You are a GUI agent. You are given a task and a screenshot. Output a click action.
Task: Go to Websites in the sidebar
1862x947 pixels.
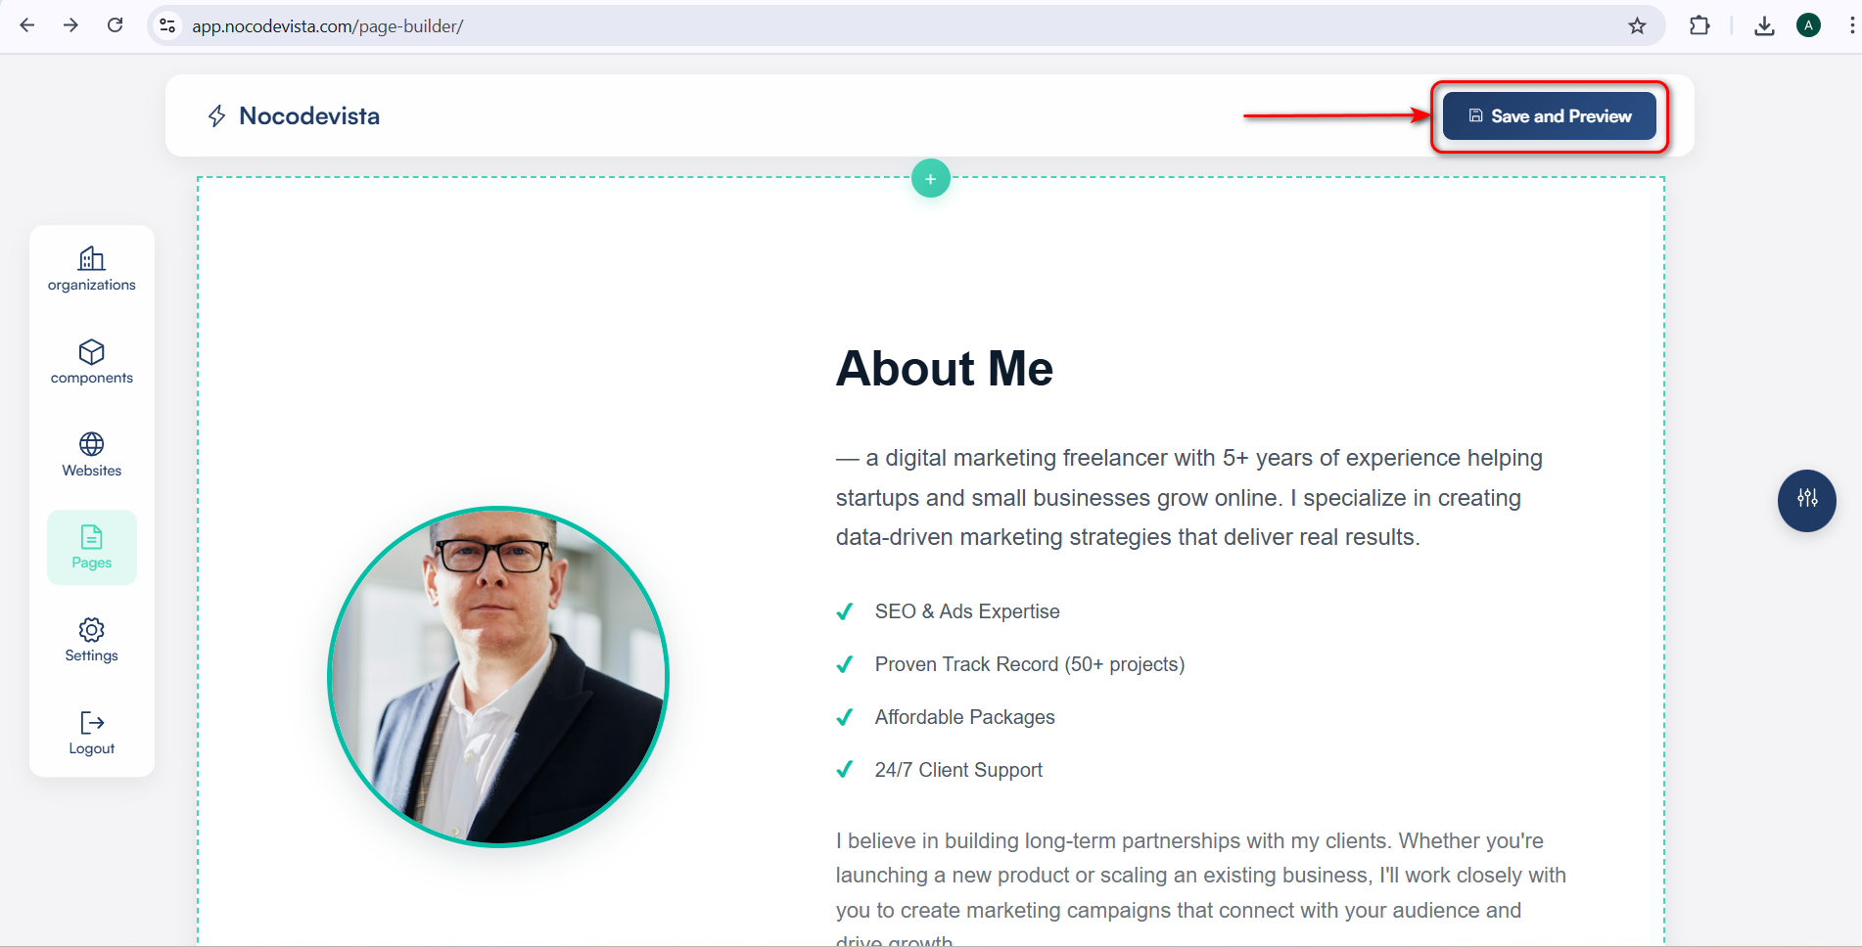92,455
